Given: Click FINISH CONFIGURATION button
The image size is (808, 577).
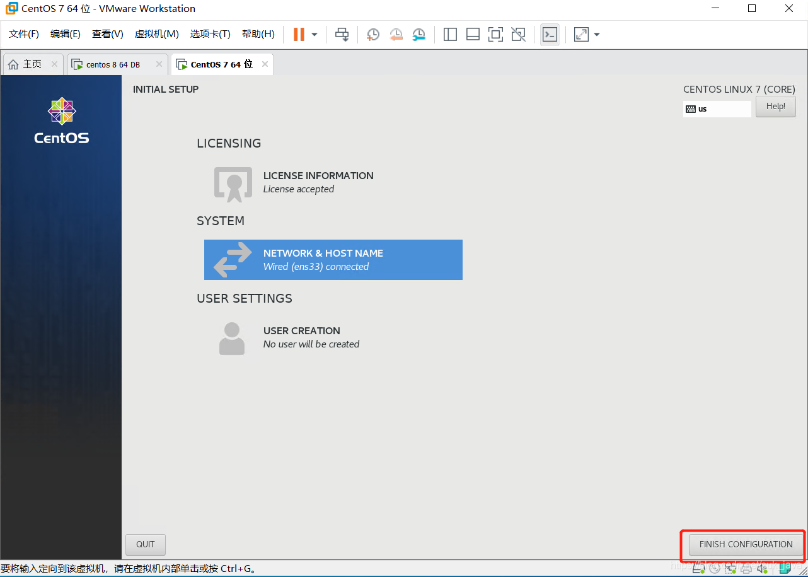Looking at the screenshot, I should (x=746, y=545).
